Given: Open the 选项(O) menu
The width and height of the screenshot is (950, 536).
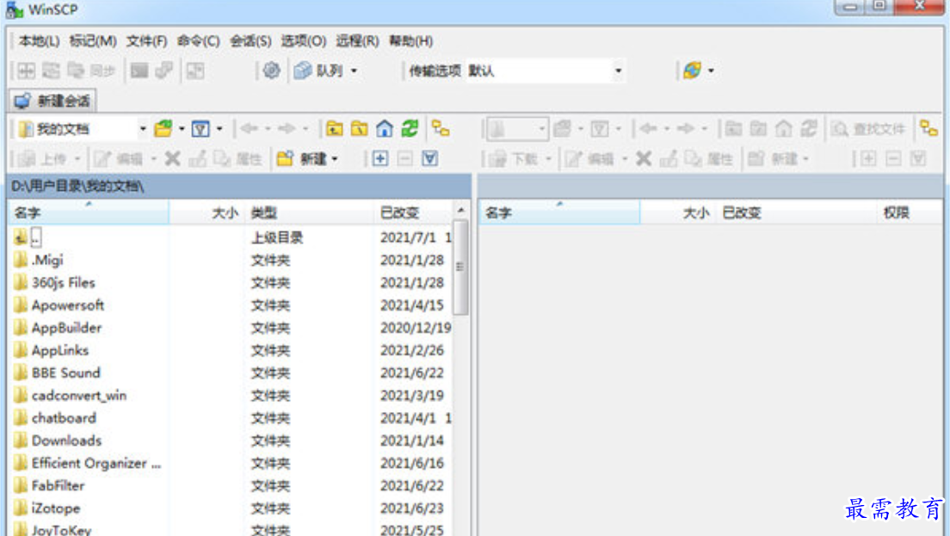Looking at the screenshot, I should click(x=304, y=41).
